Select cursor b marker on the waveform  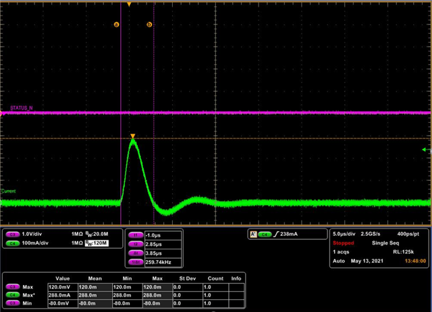(149, 25)
